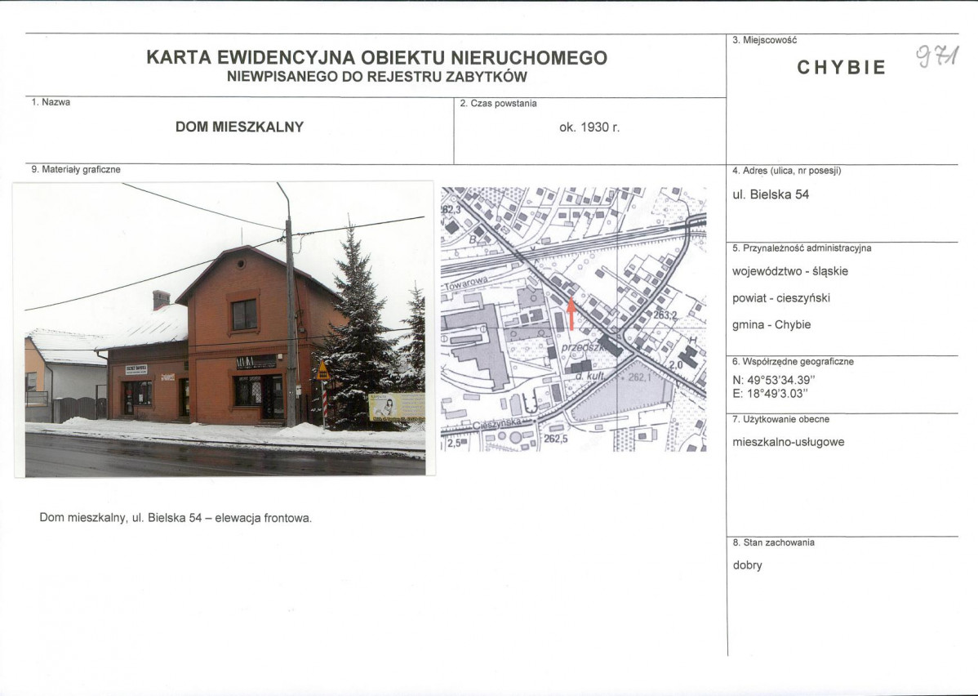Select the '3. Miejscowość' label
This screenshot has height=696, width=978.
(x=764, y=40)
